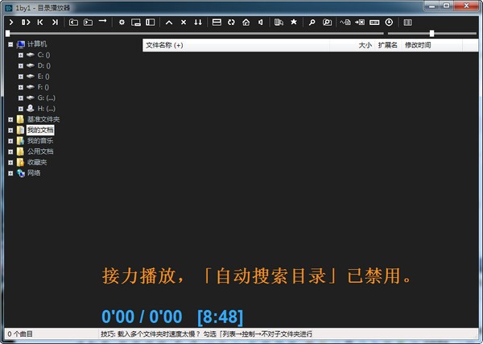Collapse the 计算机 tree node
The width and height of the screenshot is (483, 344).
[x=10, y=44]
